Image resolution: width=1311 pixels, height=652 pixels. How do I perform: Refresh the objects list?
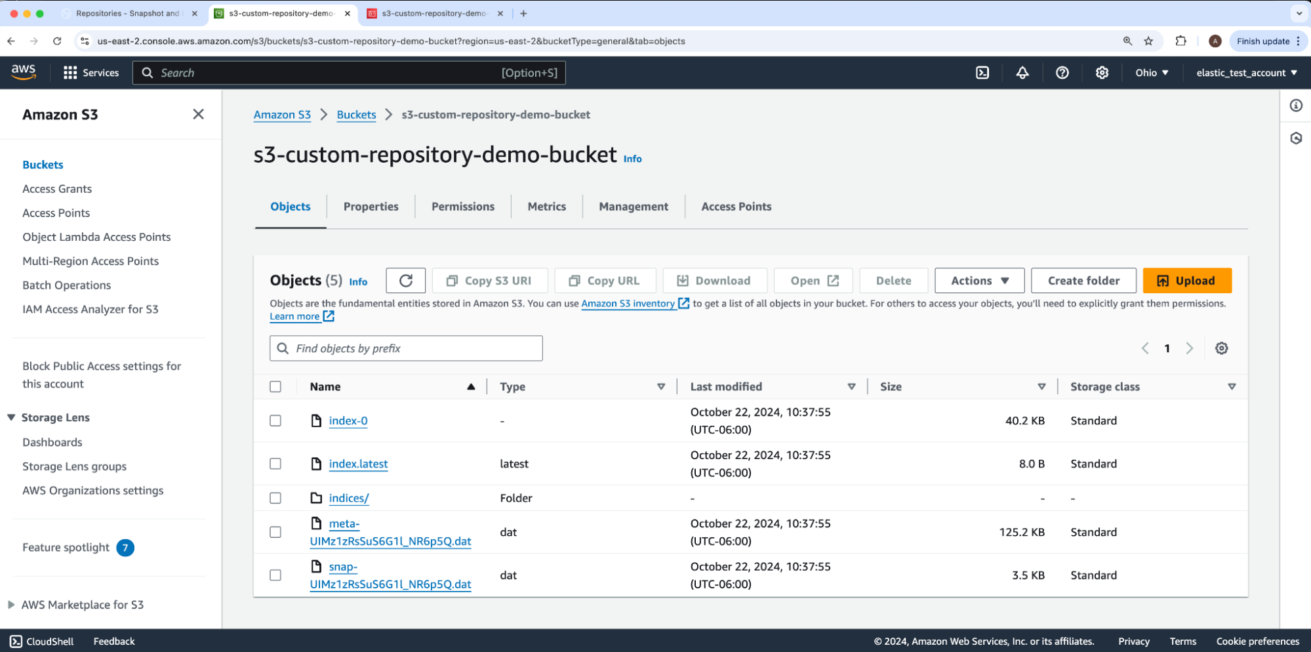[x=406, y=281]
